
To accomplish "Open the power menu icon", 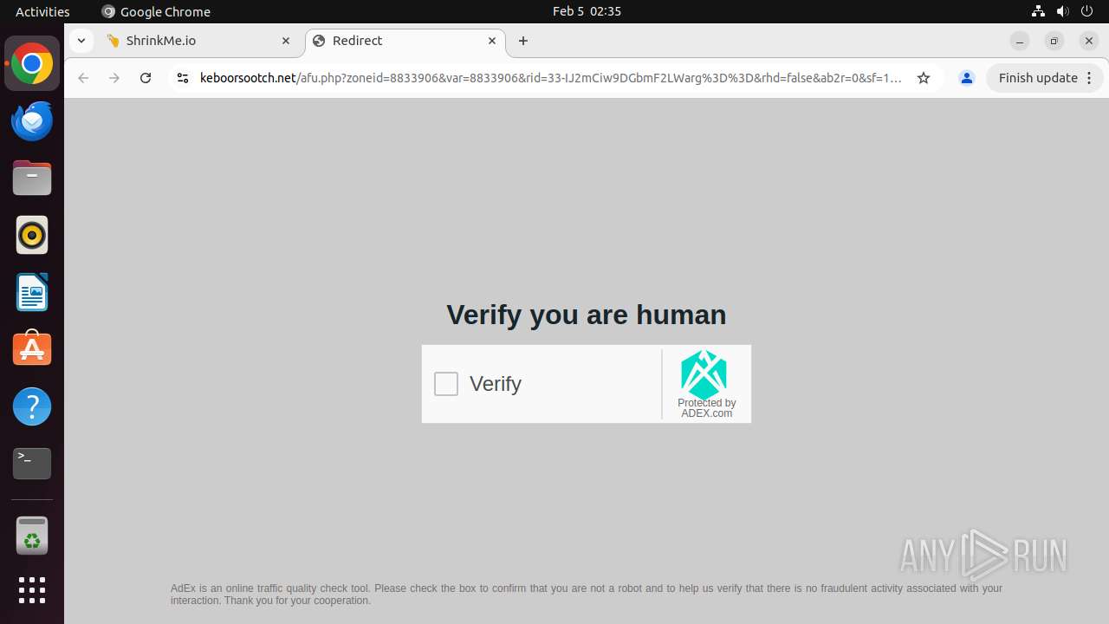I will click(1086, 11).
